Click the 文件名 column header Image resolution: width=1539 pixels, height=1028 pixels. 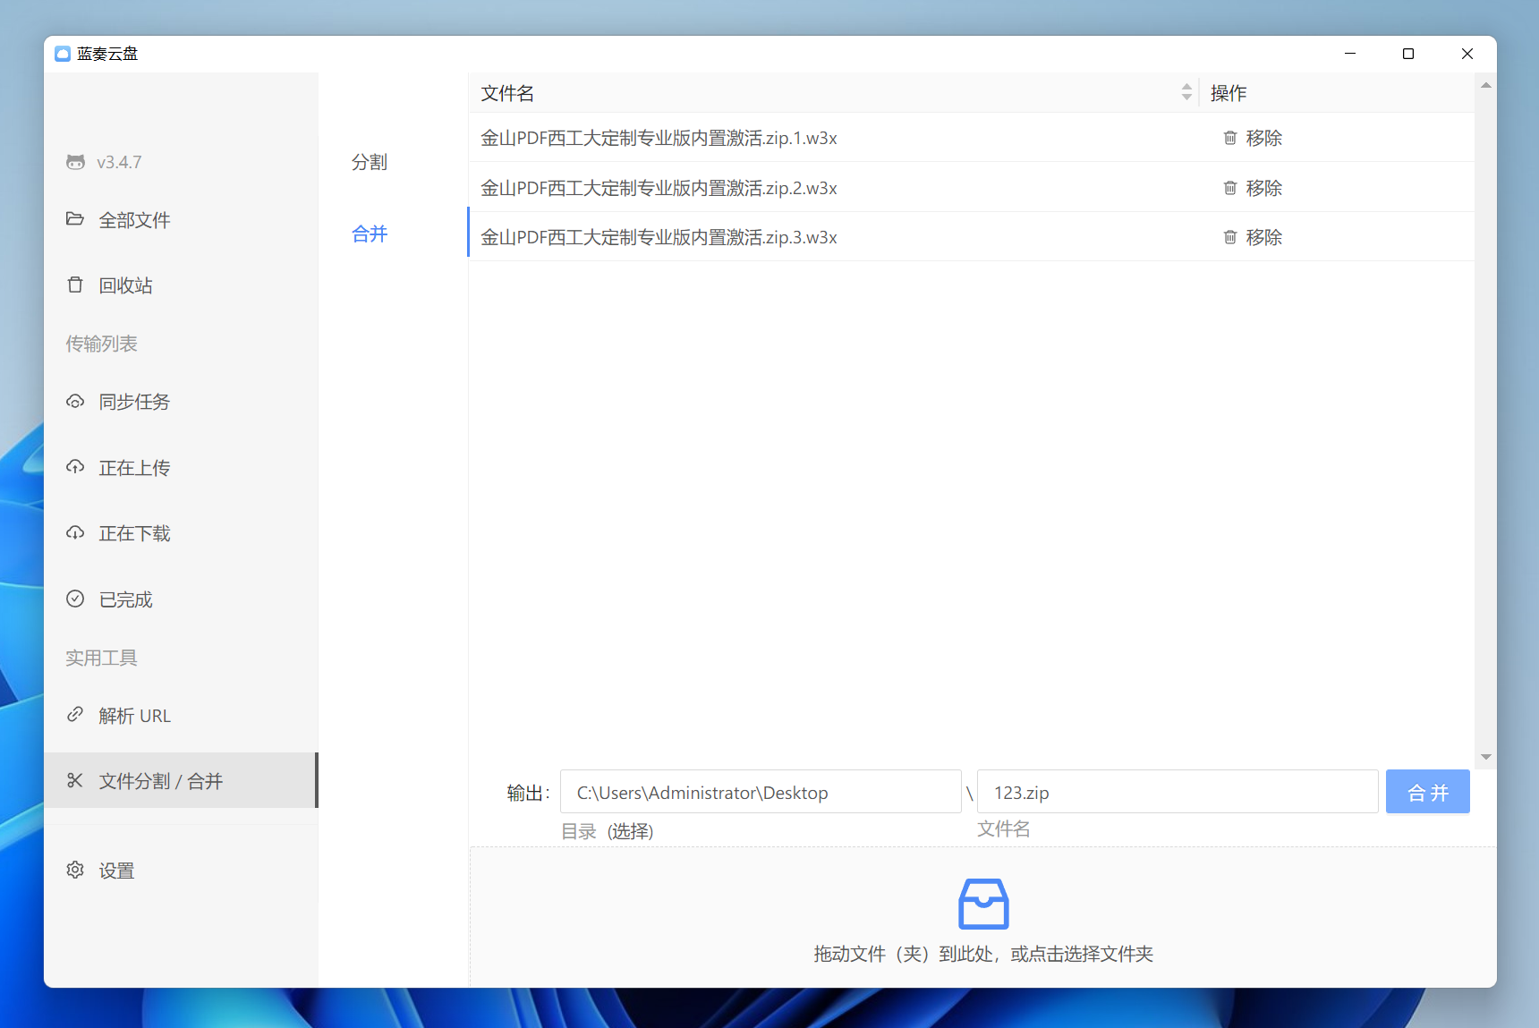pos(507,93)
